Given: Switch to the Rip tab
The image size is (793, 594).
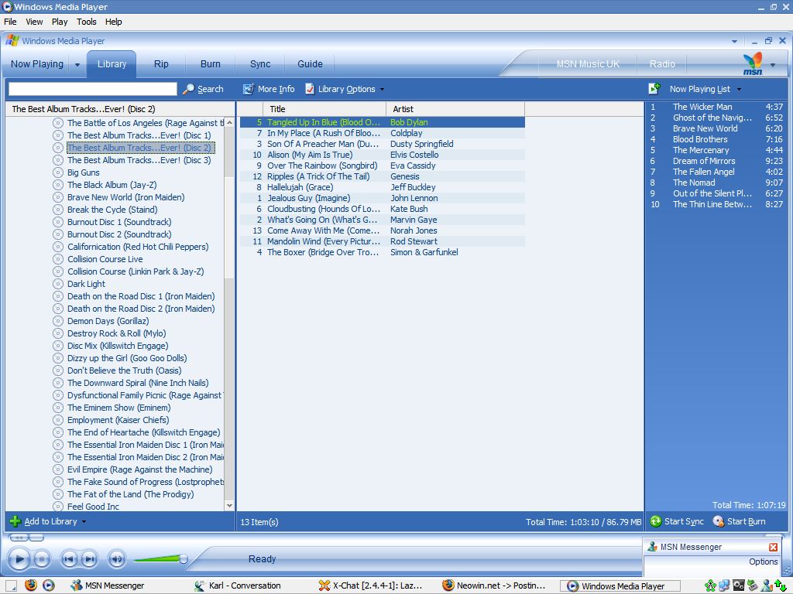Looking at the screenshot, I should point(161,64).
